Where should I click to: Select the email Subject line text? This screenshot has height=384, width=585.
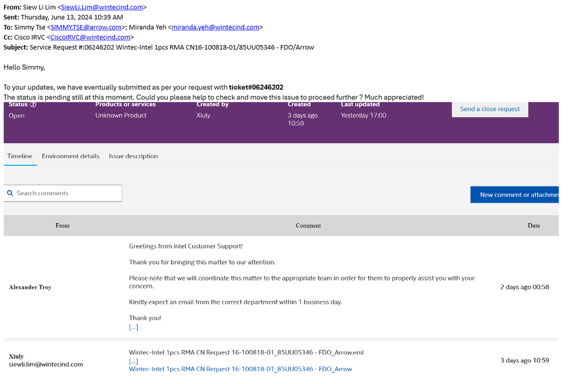click(172, 47)
